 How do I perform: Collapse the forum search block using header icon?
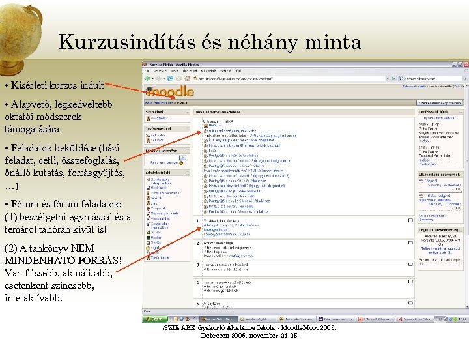[188, 151]
